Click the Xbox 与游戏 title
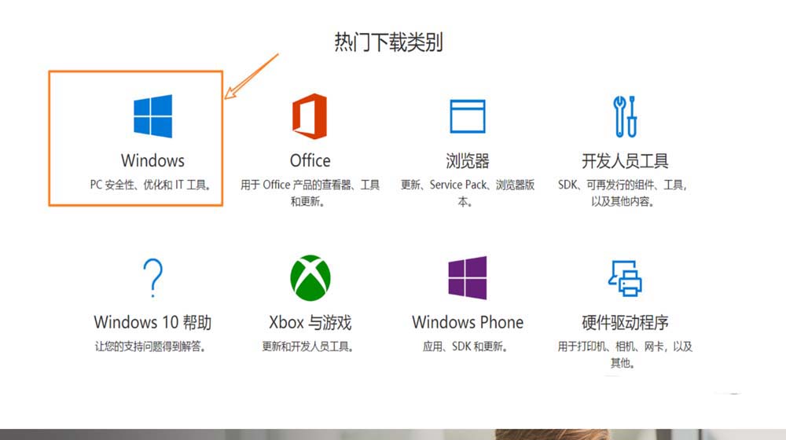This screenshot has height=440, width=786. tap(310, 322)
